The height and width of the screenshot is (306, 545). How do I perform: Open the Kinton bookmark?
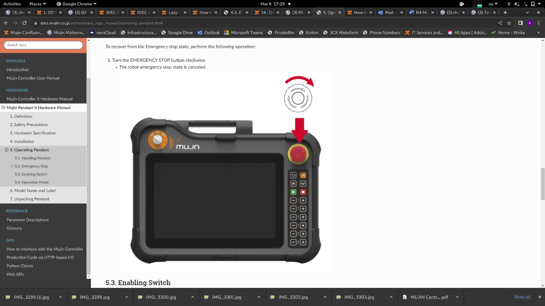pos(308,33)
